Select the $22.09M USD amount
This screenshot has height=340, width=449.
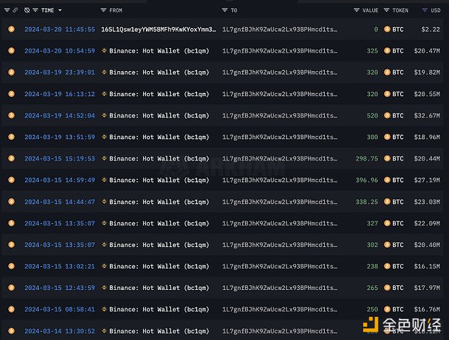pos(427,223)
